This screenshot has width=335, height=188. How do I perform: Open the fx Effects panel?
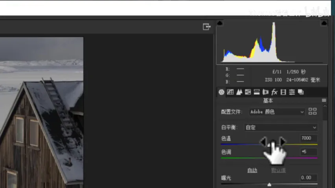click(x=274, y=92)
